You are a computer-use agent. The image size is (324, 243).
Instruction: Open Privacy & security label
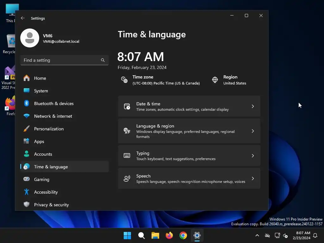(52, 205)
